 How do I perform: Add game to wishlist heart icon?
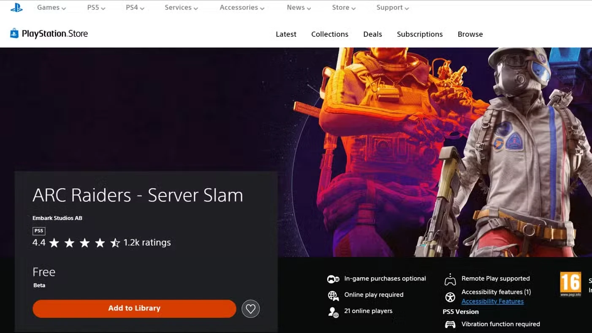[x=250, y=309]
